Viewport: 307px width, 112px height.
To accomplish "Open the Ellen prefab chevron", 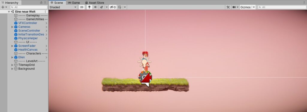I will [46, 57].
